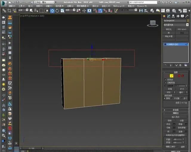191x152 pixels.
Task: Open the MAXScript(X) menu
Action: point(119,6)
